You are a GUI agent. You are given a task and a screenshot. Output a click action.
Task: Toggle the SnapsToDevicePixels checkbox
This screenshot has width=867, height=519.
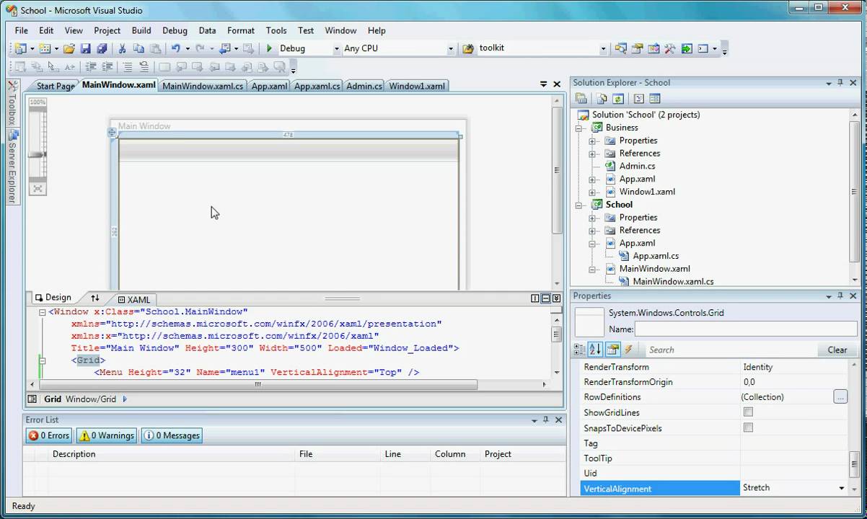748,427
